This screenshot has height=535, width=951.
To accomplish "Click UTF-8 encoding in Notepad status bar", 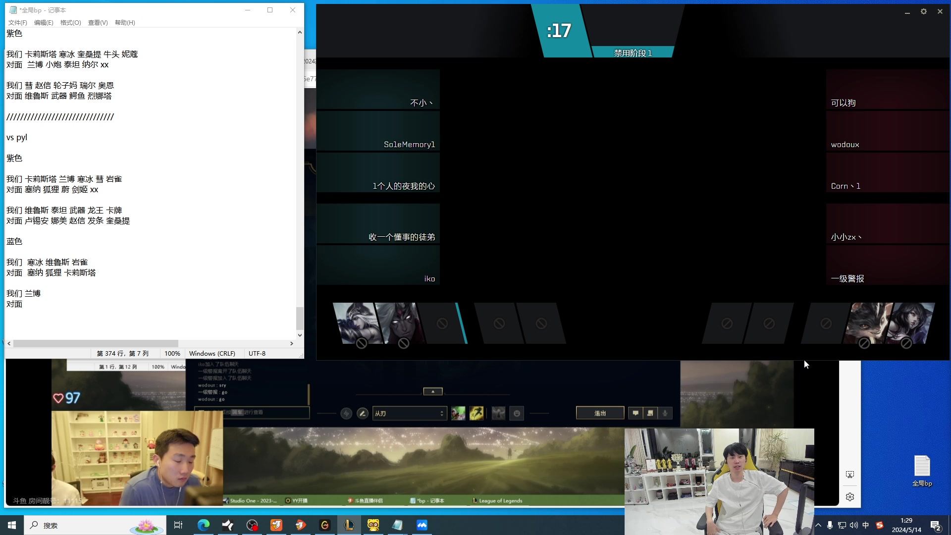I will click(257, 354).
